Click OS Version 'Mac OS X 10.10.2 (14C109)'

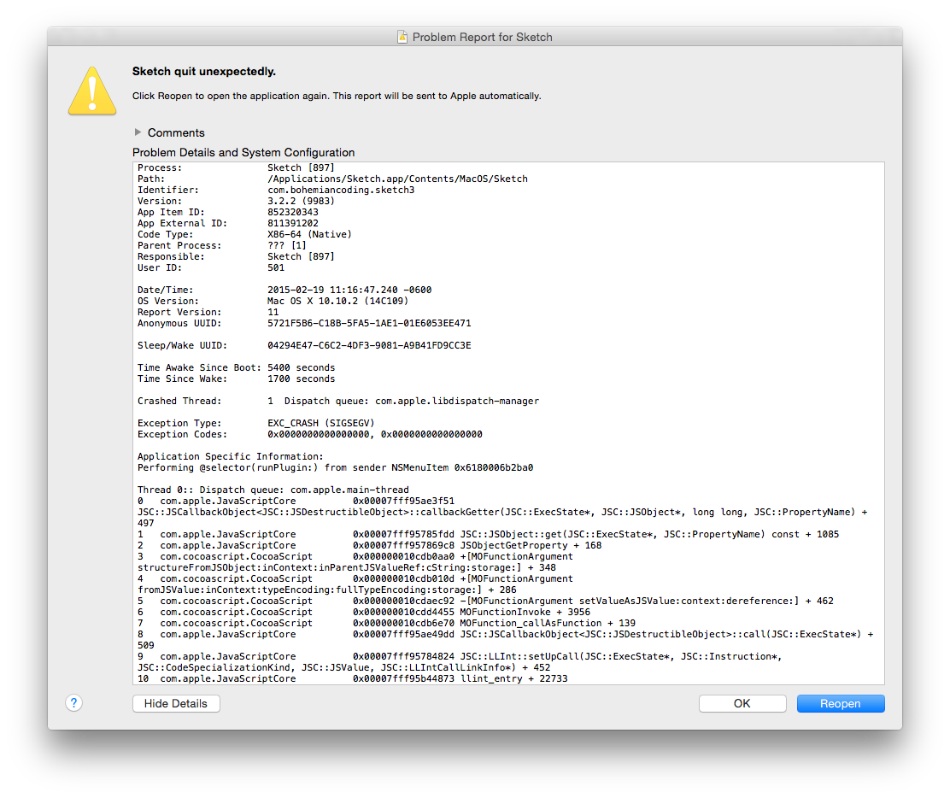(338, 301)
